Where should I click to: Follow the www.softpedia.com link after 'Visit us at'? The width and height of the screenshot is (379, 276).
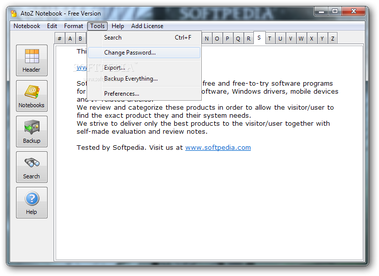218,148
